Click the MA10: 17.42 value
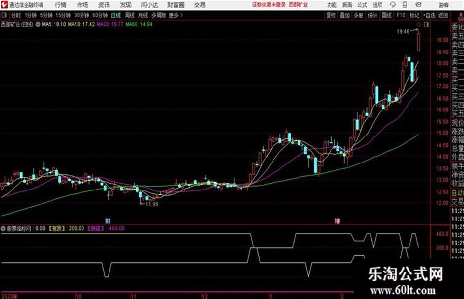464x299 pixels. 81,24
